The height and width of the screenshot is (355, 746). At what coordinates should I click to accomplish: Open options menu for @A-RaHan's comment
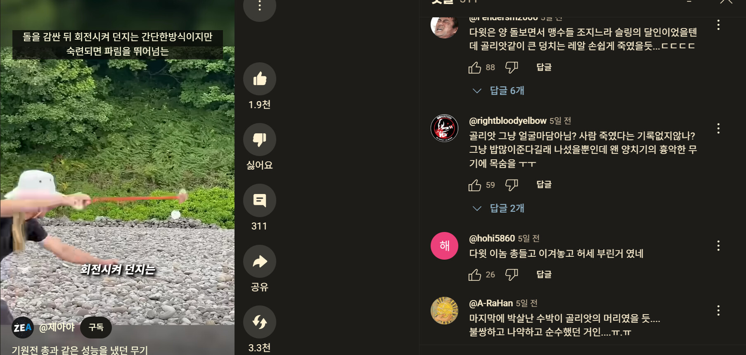click(718, 310)
